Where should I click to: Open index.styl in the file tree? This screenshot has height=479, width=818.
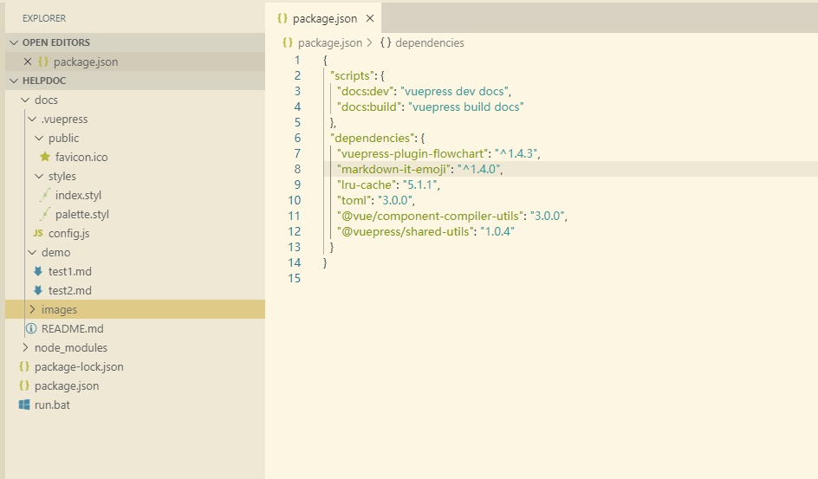(78, 196)
